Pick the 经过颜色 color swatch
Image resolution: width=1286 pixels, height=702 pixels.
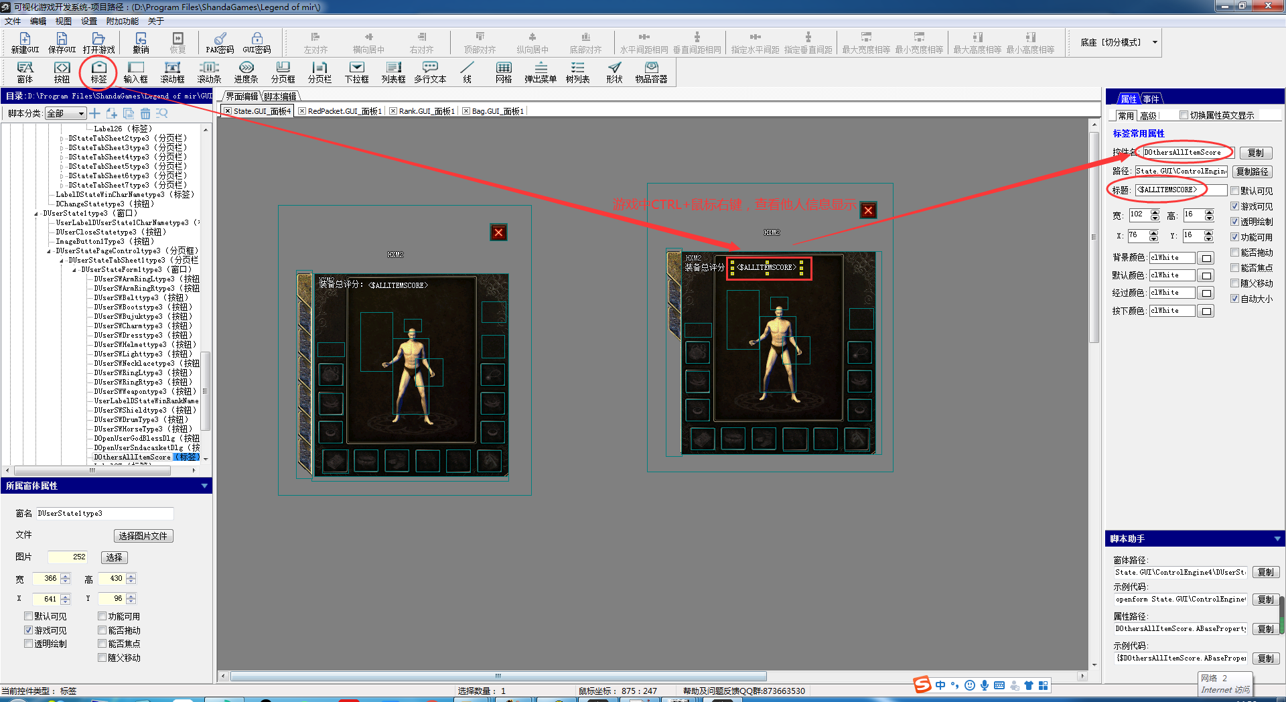1206,293
